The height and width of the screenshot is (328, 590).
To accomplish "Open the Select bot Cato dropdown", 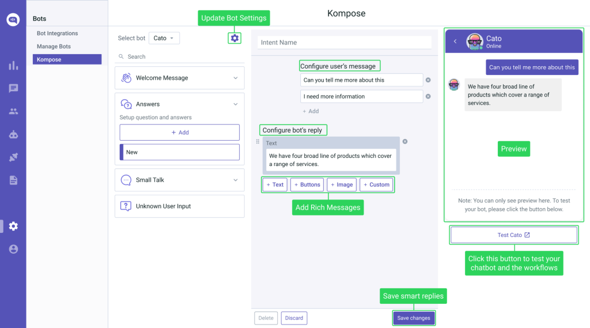I will coord(164,38).
